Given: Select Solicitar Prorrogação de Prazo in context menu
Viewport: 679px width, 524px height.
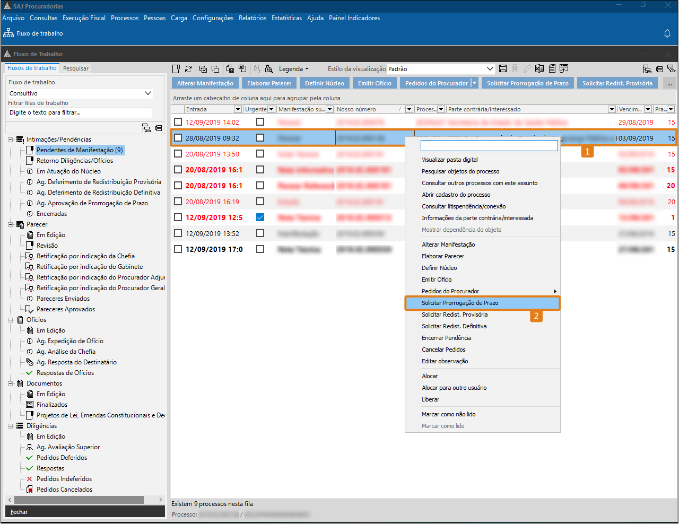Looking at the screenshot, I should click(x=460, y=303).
